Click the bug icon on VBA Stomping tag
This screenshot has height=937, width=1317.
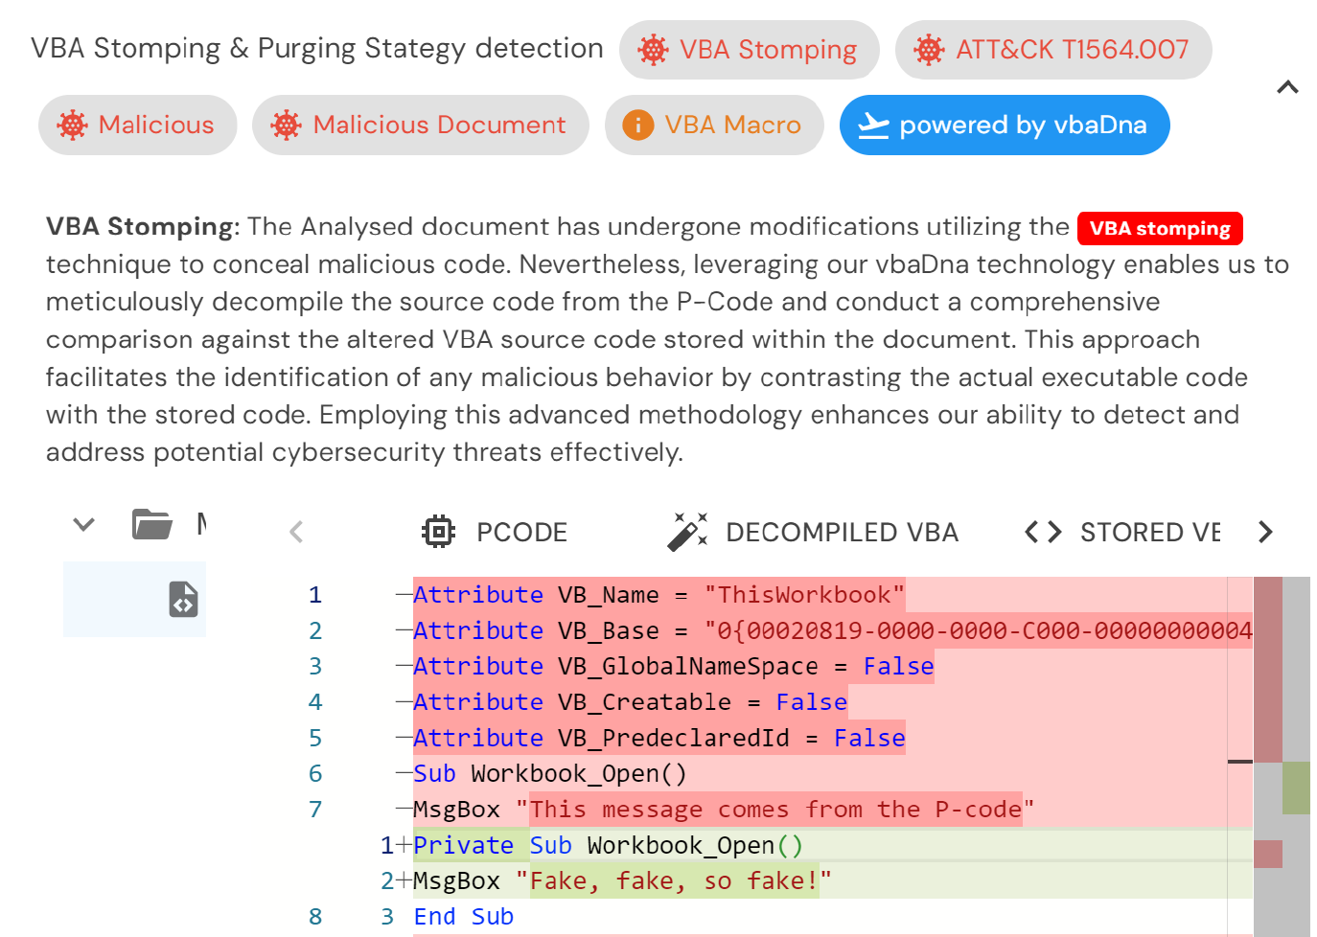click(652, 50)
